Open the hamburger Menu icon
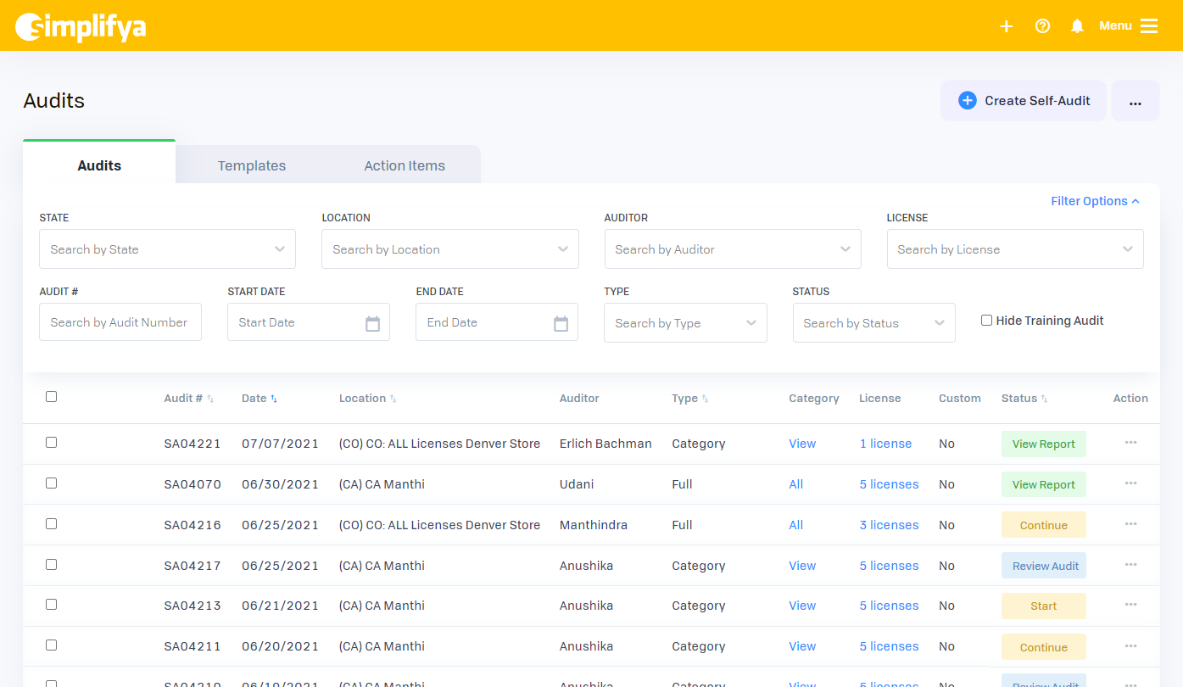 (x=1149, y=26)
